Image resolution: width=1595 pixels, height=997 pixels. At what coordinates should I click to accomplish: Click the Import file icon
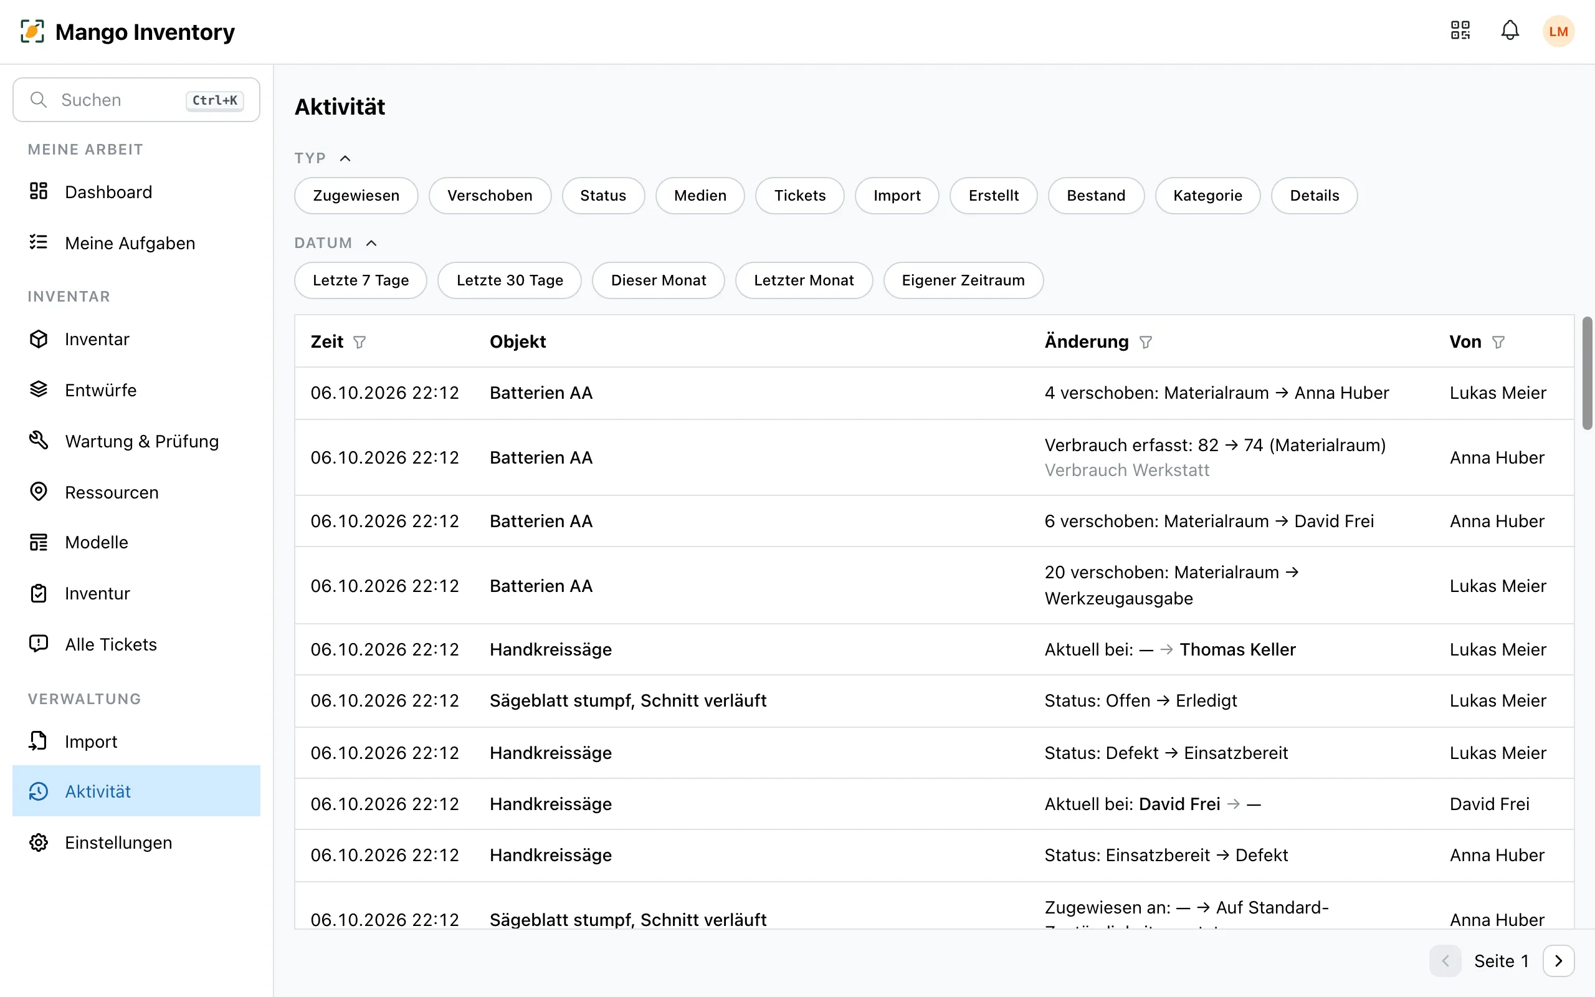click(x=39, y=741)
